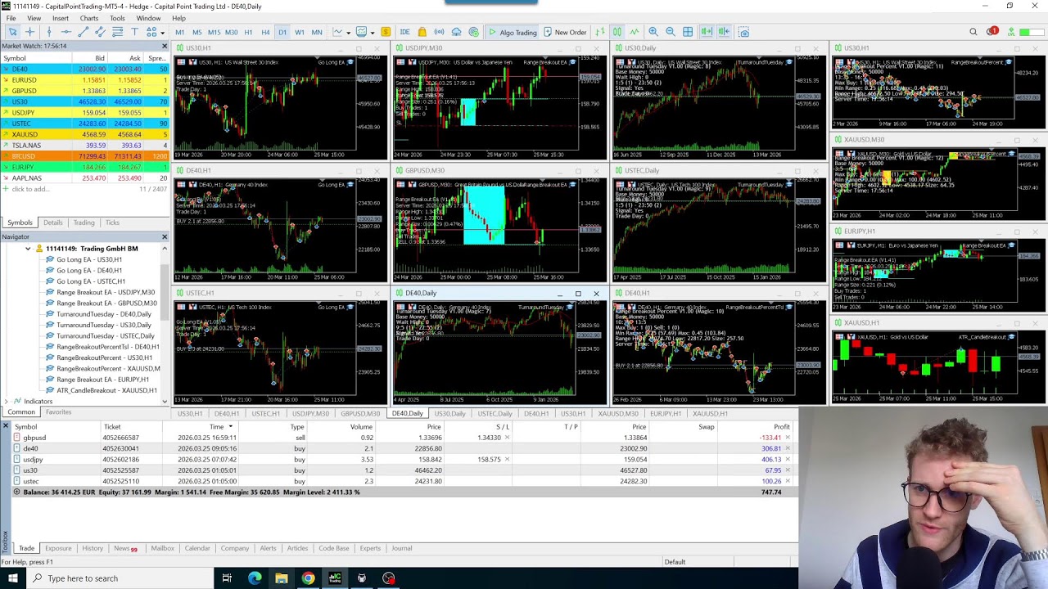Image resolution: width=1048 pixels, height=589 pixels.
Task: Switch chart to line chart mode
Action: (x=634, y=32)
